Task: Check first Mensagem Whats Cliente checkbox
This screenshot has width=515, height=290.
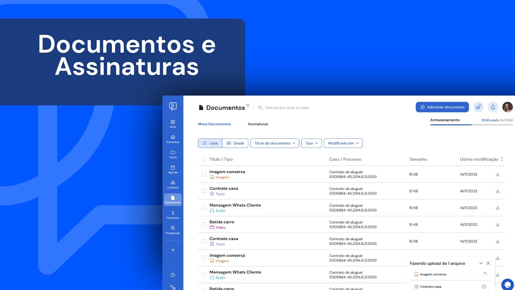Action: click(x=204, y=208)
